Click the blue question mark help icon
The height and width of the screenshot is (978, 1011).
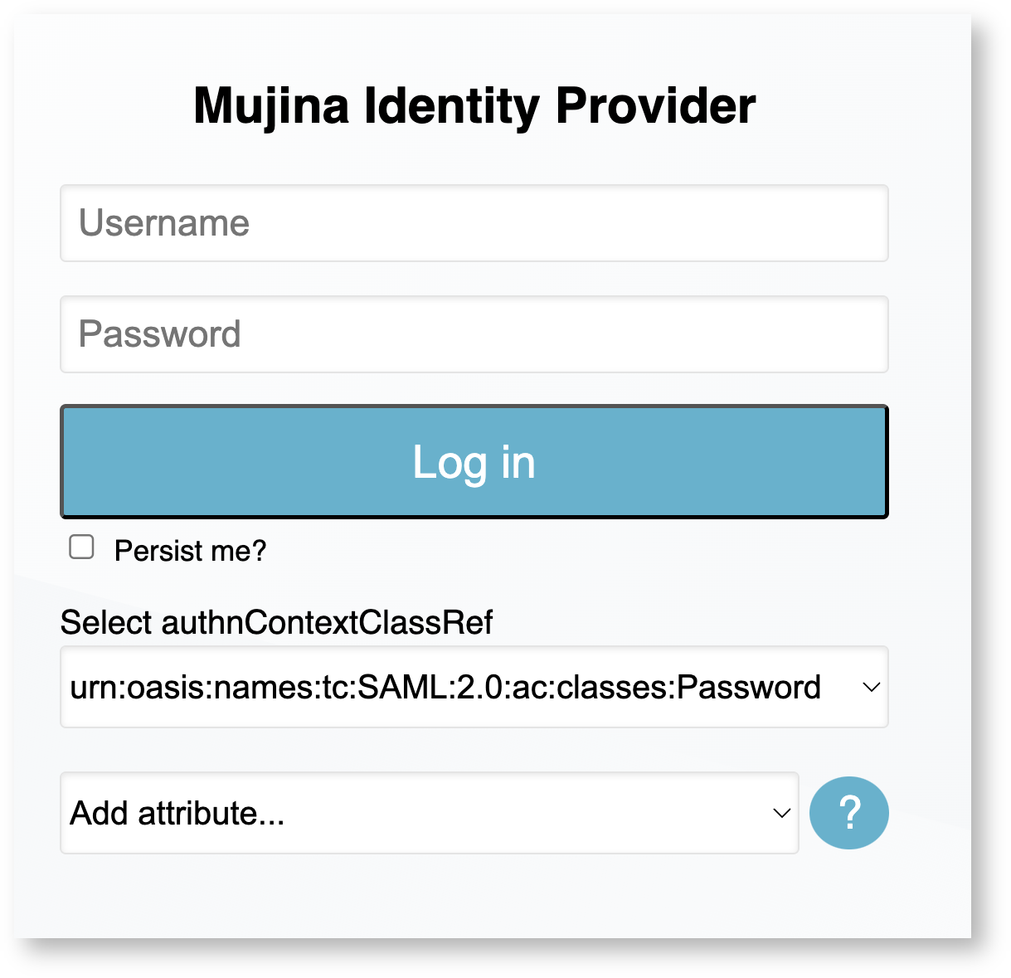pyautogui.click(x=848, y=813)
